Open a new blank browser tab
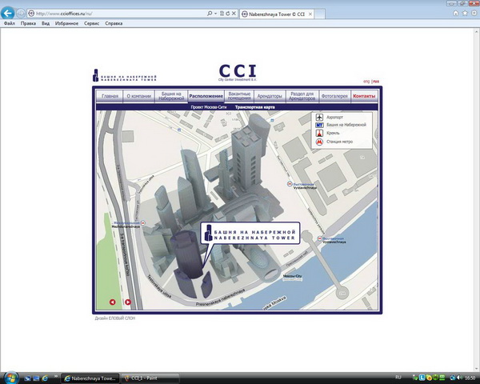Screen dimensions: 480x384 319,14
